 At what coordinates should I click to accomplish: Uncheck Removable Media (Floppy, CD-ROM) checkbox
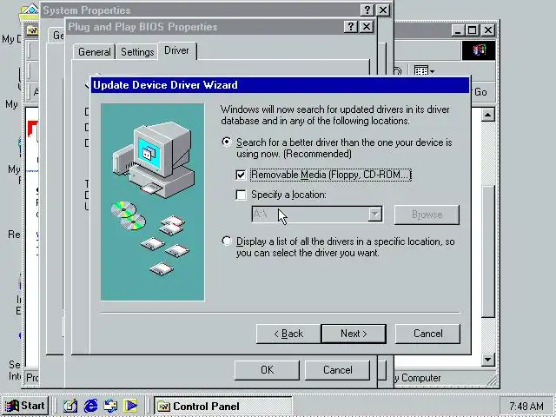point(241,175)
